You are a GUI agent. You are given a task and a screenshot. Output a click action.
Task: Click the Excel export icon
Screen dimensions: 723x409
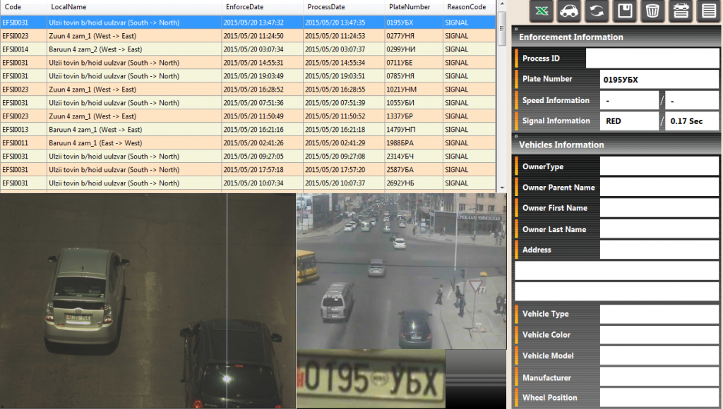(x=542, y=11)
